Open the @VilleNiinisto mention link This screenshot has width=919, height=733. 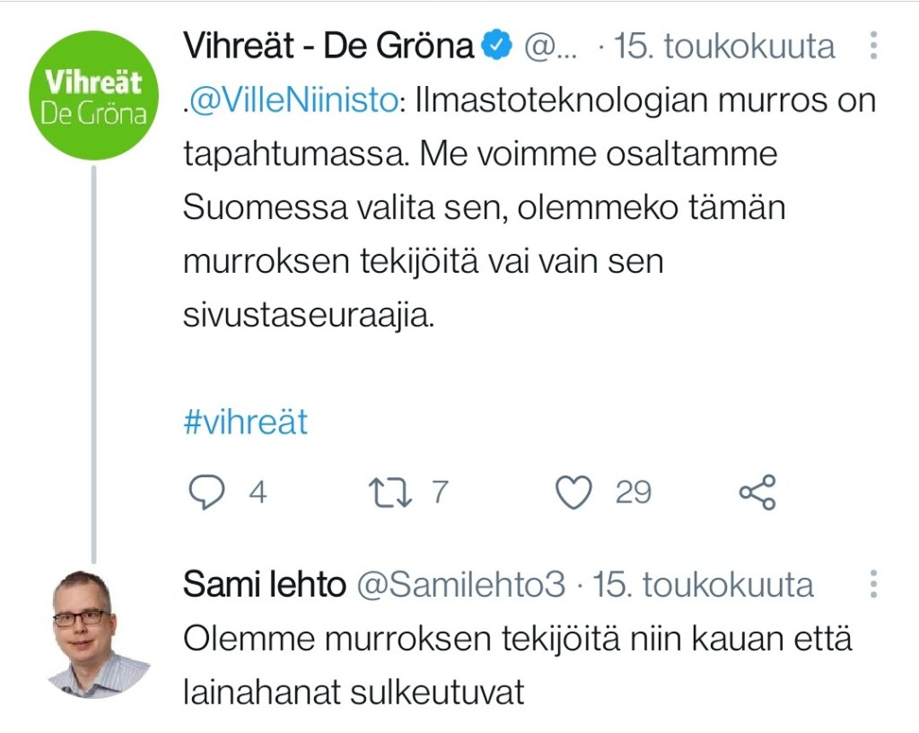click(x=293, y=100)
